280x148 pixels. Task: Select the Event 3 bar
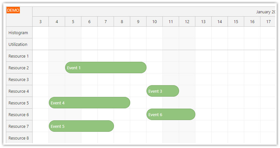[162, 91]
